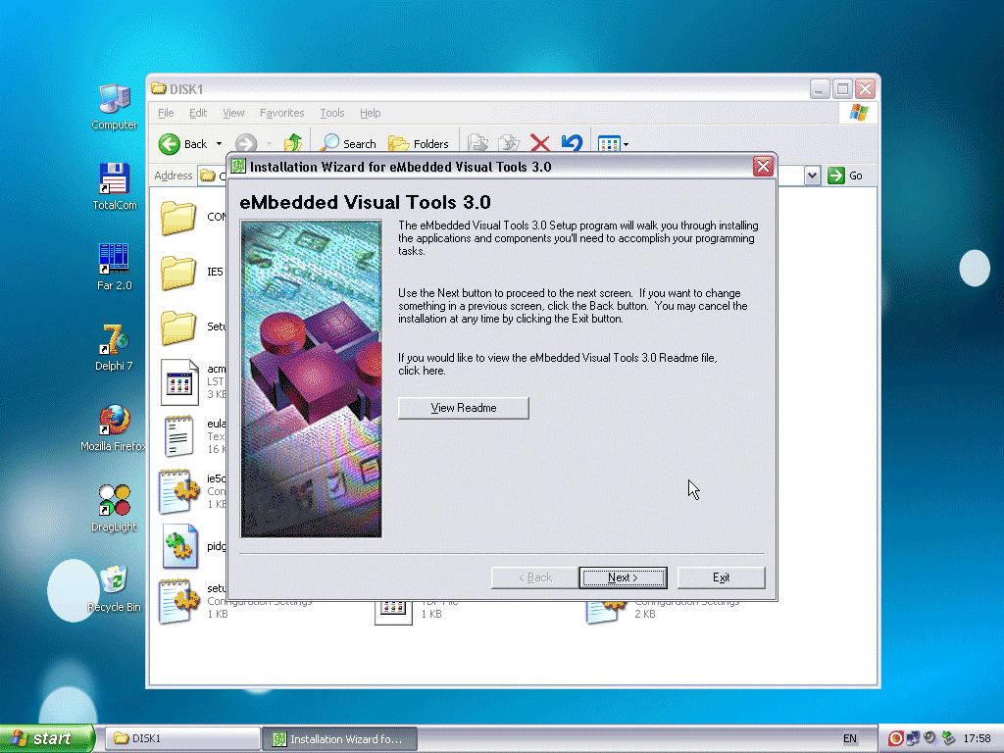Click the Copy To toolbar icon
The width and height of the screenshot is (1004, 753).
click(x=509, y=143)
